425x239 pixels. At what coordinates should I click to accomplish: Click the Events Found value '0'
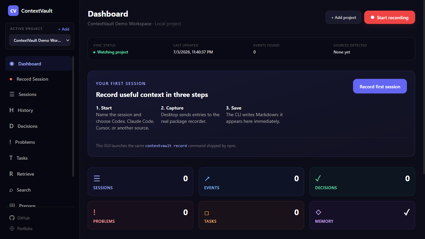[x=255, y=52]
